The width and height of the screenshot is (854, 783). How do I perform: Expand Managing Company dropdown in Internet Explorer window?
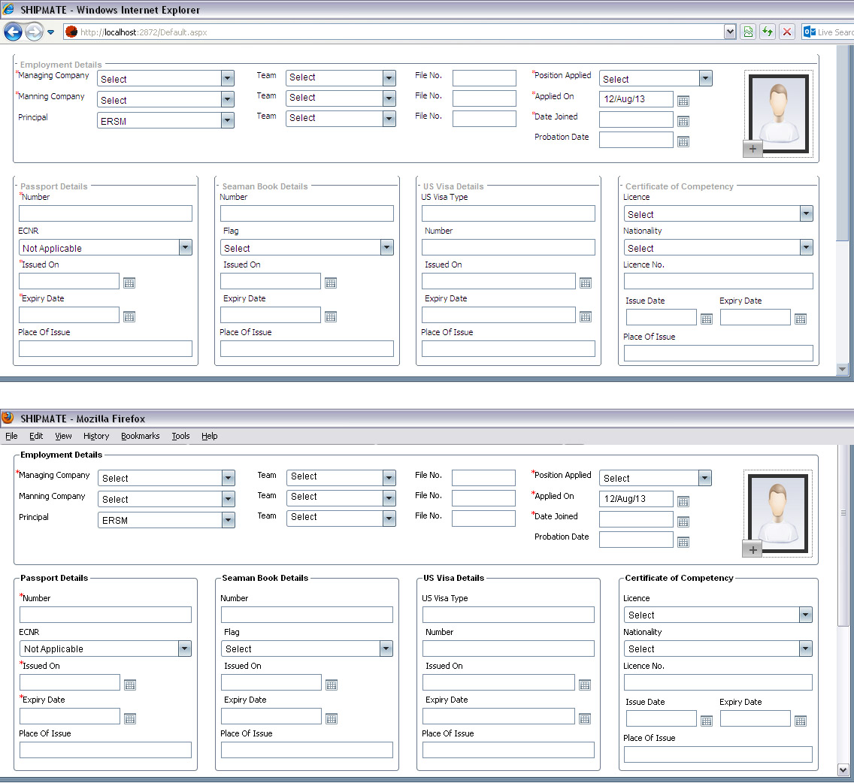[227, 79]
